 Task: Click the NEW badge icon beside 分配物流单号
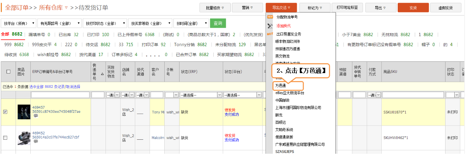click(270, 17)
